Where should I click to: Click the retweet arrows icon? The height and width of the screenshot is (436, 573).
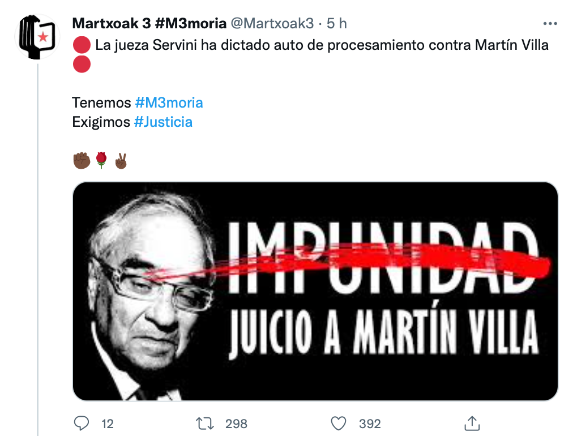(204, 424)
